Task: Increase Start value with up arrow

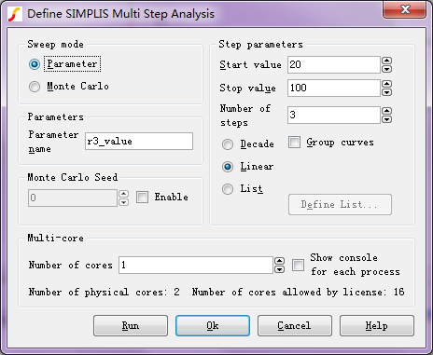Action: pos(386,61)
